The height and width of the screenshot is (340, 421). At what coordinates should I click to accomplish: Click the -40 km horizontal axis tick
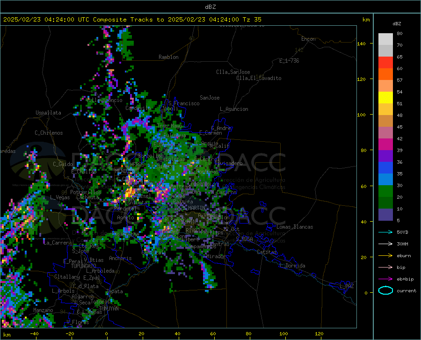click(34, 333)
